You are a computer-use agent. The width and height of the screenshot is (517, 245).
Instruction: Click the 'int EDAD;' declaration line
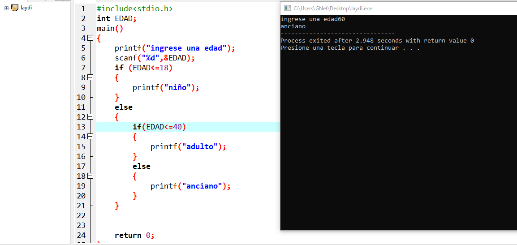click(x=116, y=18)
